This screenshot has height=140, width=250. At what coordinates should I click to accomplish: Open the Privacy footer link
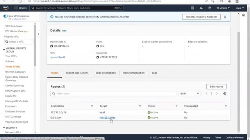[207, 138]
